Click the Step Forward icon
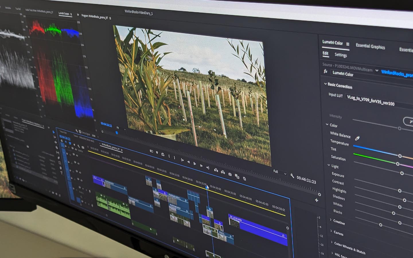413x258 pixels. pyautogui.click(x=202, y=165)
